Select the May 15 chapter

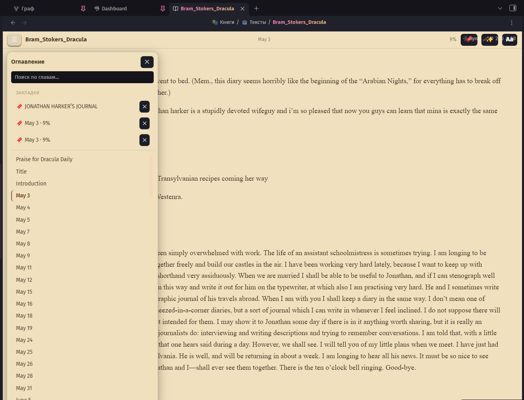pyautogui.click(x=24, y=292)
